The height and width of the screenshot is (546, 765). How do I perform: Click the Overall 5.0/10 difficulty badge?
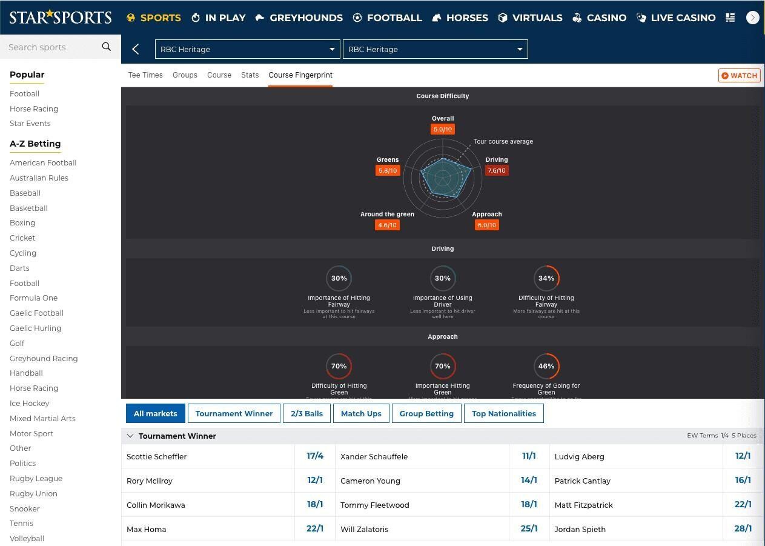[443, 129]
